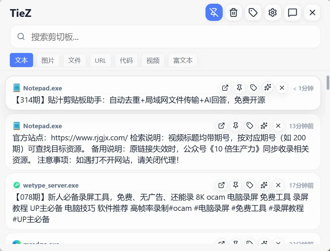330x251 pixels.
Task: Click the TieZ app title
Action: click(21, 13)
